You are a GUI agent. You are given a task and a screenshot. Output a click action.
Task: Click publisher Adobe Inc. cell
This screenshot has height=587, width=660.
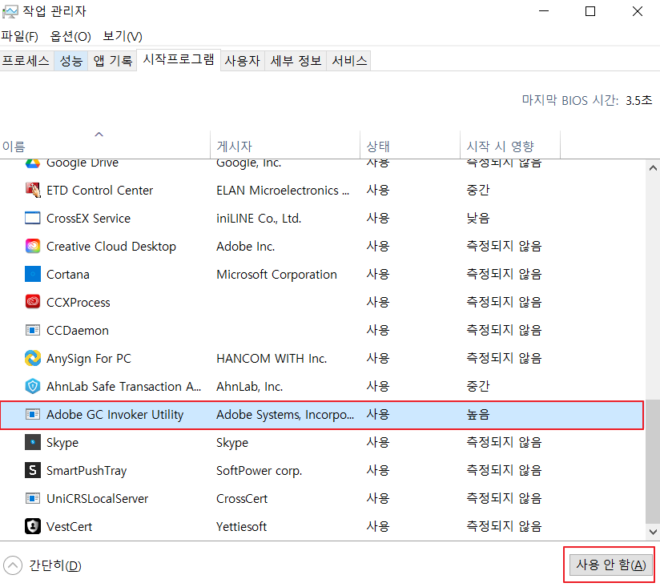[x=246, y=246]
